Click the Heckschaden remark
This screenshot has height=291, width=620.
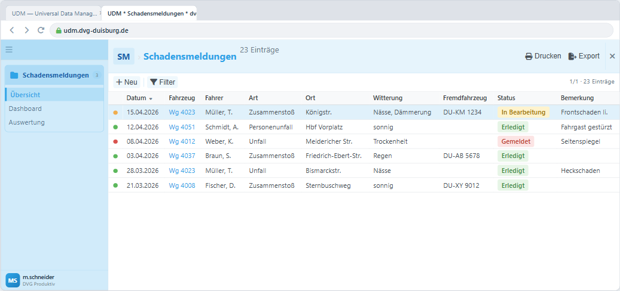(581, 171)
